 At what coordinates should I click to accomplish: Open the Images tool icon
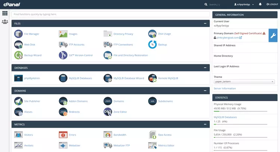click(x=63, y=34)
